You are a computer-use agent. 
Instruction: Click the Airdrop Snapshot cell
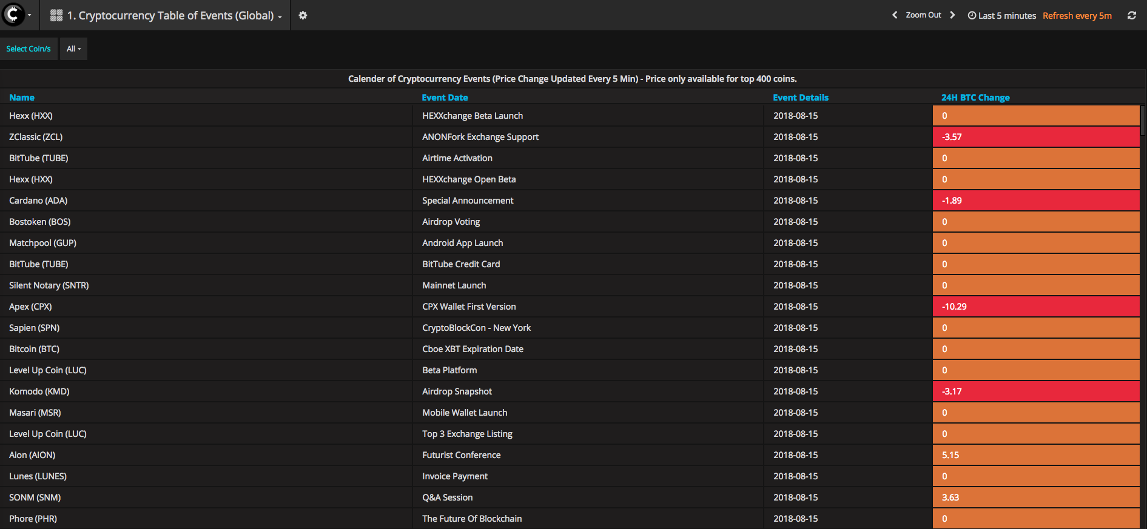tap(588, 391)
